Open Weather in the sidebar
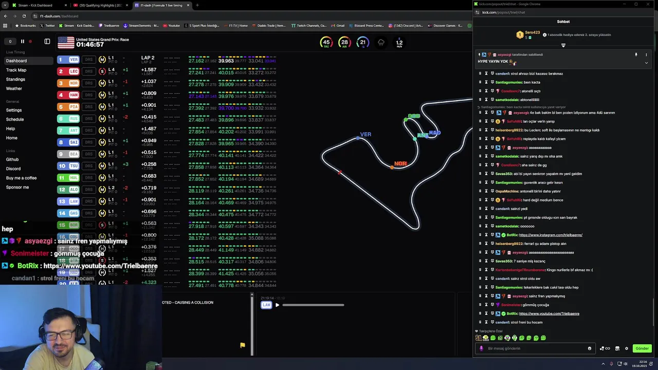Image resolution: width=658 pixels, height=370 pixels. (x=14, y=88)
